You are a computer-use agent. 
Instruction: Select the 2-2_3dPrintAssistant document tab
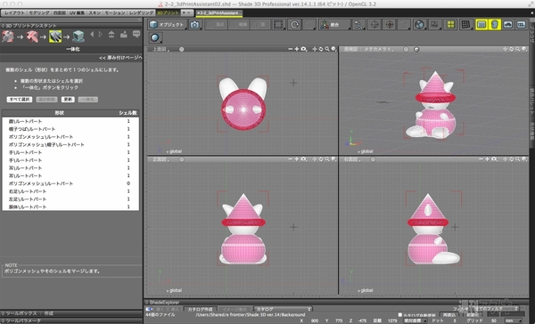coord(219,13)
